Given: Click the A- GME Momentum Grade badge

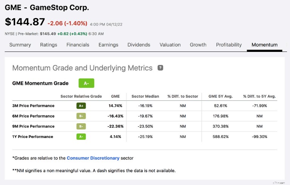Looking at the screenshot, I should pyautogui.click(x=86, y=83).
